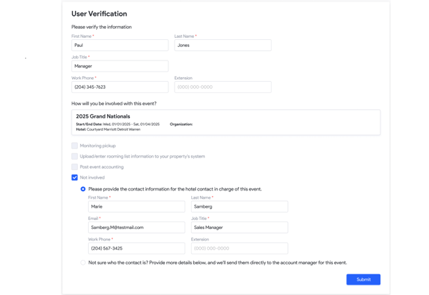This screenshot has width=429, height=295.
Task: Click the First Name field containing Paul
Action: 120,45
